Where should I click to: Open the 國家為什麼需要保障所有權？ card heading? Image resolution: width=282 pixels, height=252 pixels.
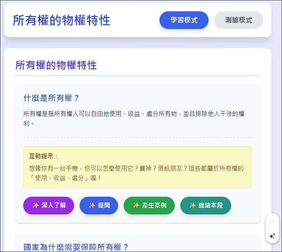point(76,247)
